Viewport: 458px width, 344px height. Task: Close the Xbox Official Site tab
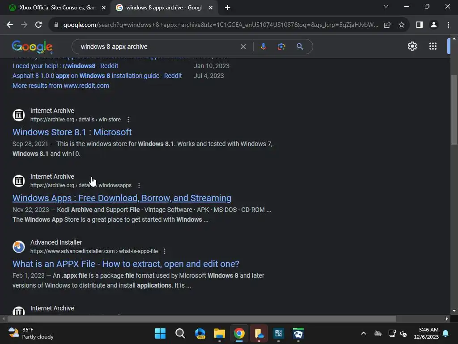coord(104,8)
